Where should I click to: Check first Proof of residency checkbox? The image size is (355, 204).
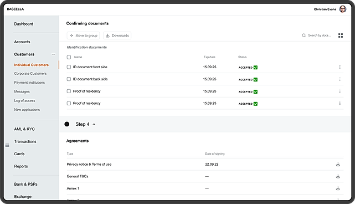tap(69, 91)
